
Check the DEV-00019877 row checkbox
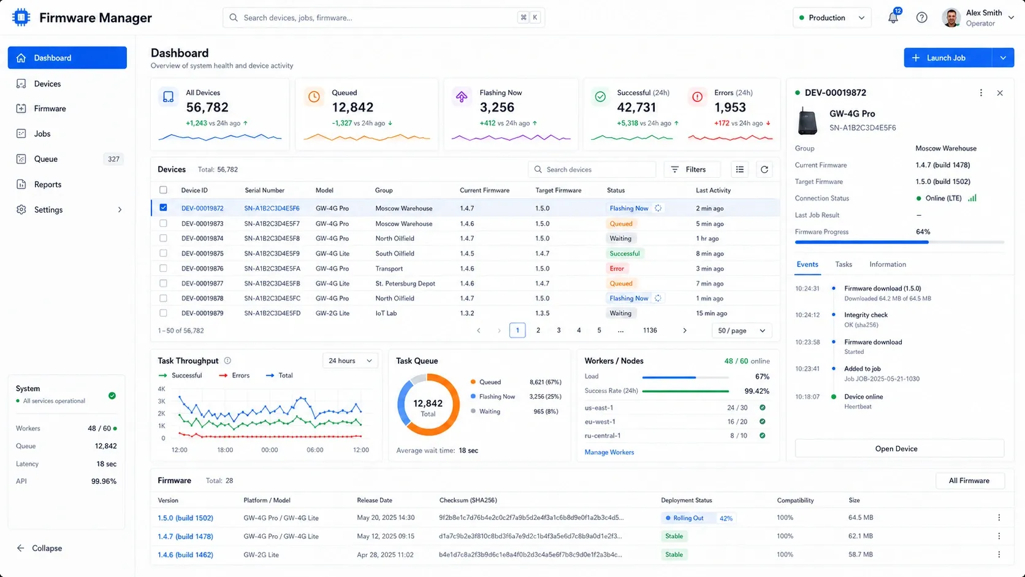163,283
